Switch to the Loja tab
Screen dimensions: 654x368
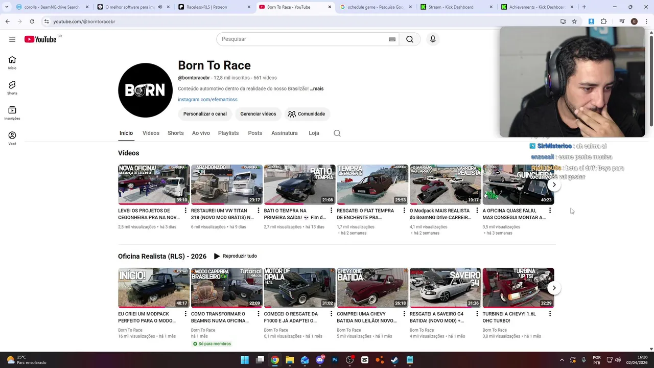pos(314,133)
